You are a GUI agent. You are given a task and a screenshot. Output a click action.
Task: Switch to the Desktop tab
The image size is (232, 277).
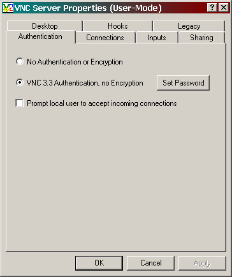[45, 26]
